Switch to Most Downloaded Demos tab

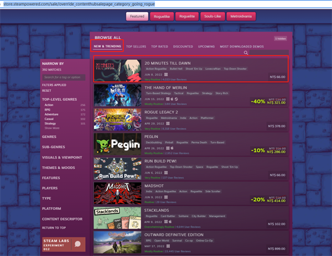click(242, 46)
